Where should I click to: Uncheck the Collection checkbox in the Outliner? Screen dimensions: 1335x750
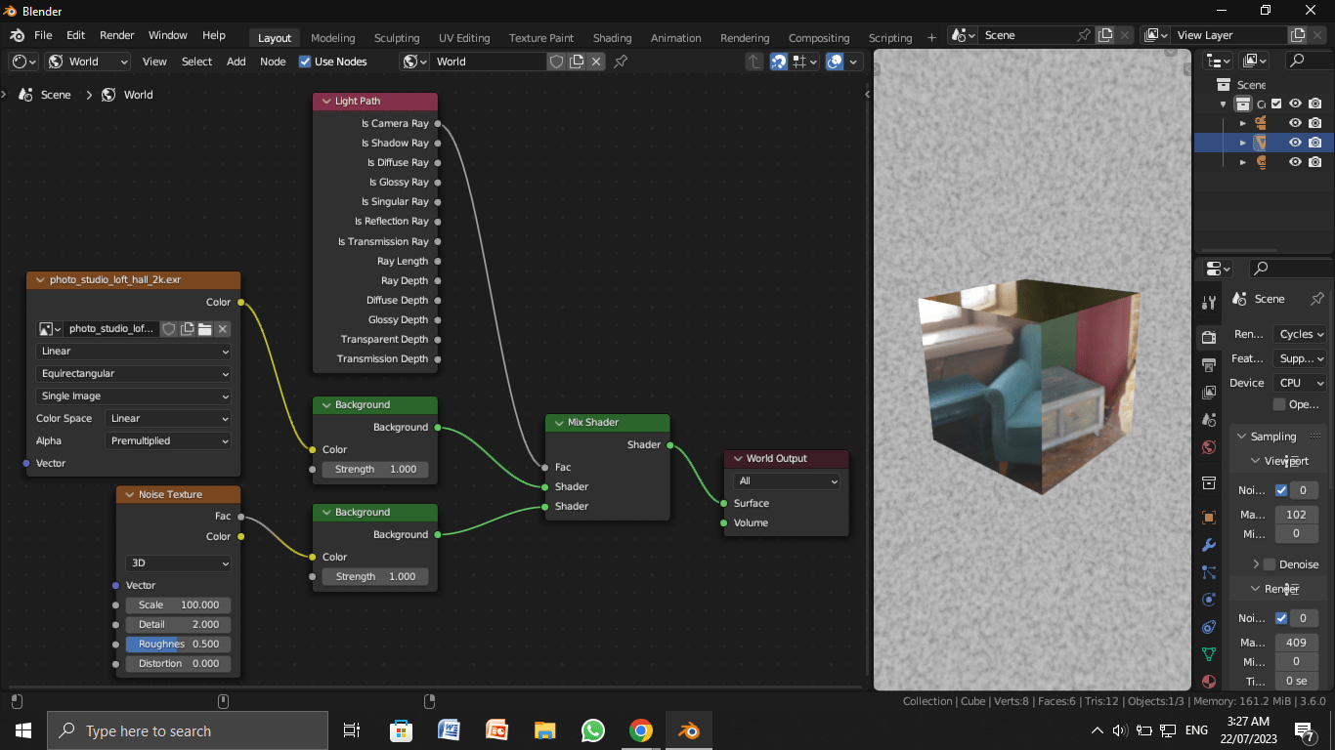click(1276, 104)
